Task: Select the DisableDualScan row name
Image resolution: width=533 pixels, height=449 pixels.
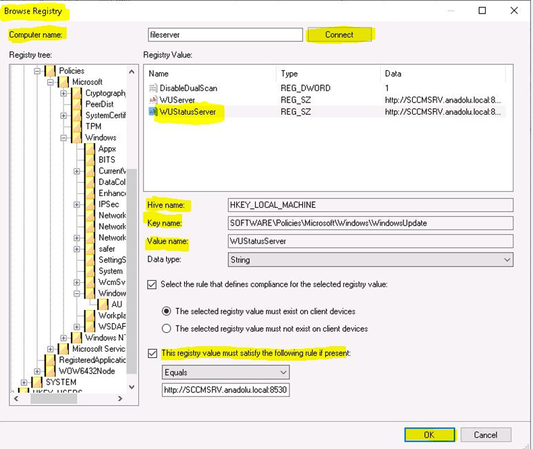Action: pyautogui.click(x=188, y=88)
